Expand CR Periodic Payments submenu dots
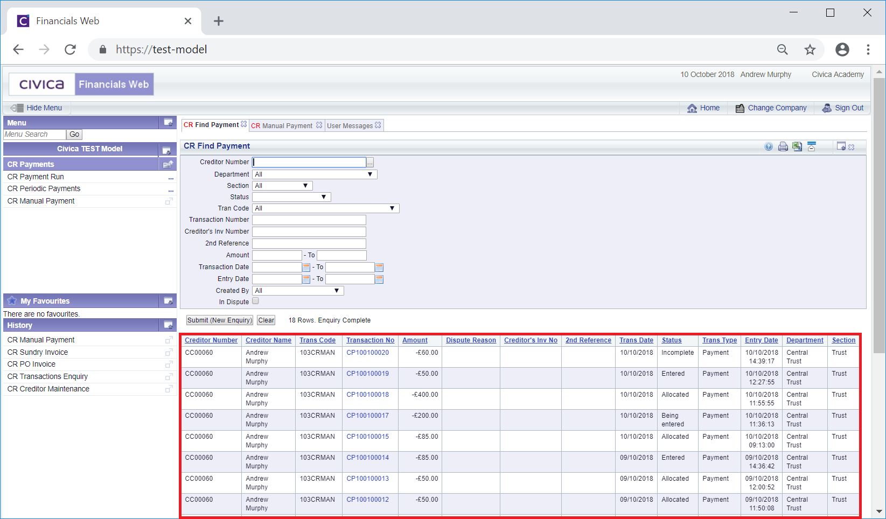This screenshot has width=886, height=519. click(x=171, y=190)
